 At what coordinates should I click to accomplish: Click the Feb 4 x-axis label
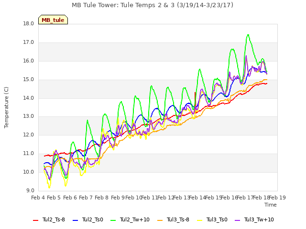pos(38,198)
